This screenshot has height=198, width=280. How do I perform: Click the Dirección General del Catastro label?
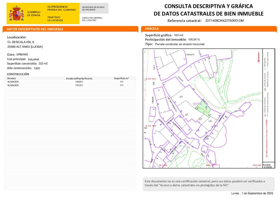point(92,19)
